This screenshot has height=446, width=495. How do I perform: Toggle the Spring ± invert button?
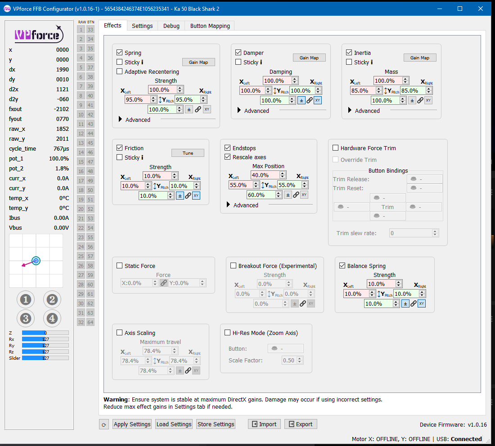tap(189, 109)
